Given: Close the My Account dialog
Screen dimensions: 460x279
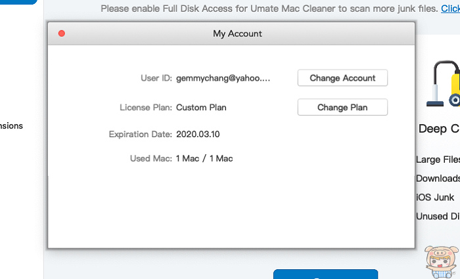Looking at the screenshot, I should click(x=62, y=33).
